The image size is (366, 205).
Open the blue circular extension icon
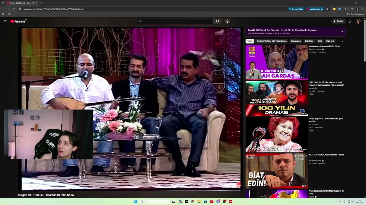pos(339,9)
